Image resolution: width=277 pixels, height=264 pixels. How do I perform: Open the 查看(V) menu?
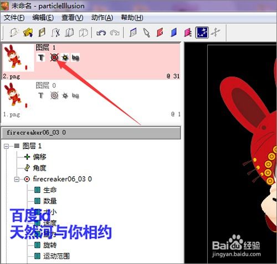click(72, 18)
